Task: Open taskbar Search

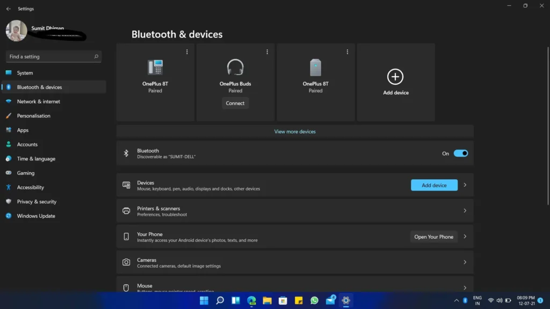Action: [220, 300]
